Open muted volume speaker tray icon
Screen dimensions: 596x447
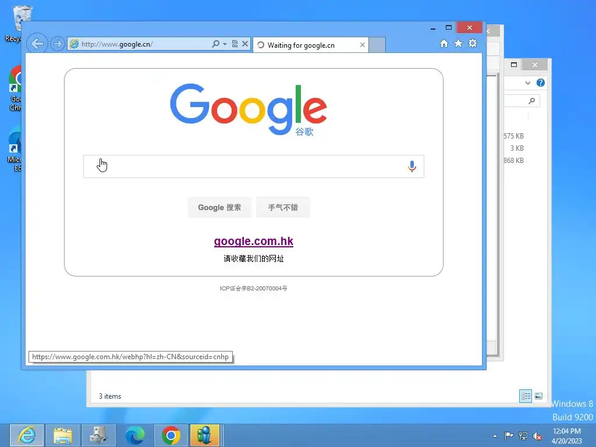[x=537, y=436]
